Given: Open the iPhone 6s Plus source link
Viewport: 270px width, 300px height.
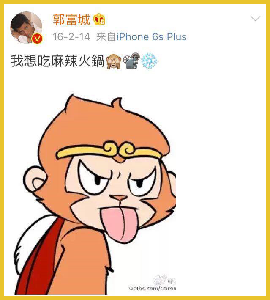Looking at the screenshot, I should 152,37.
